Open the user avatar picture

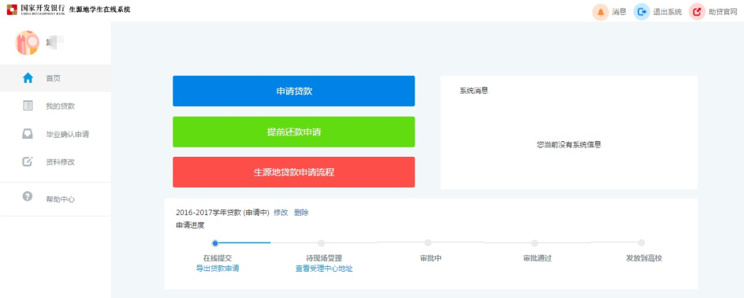point(27,43)
